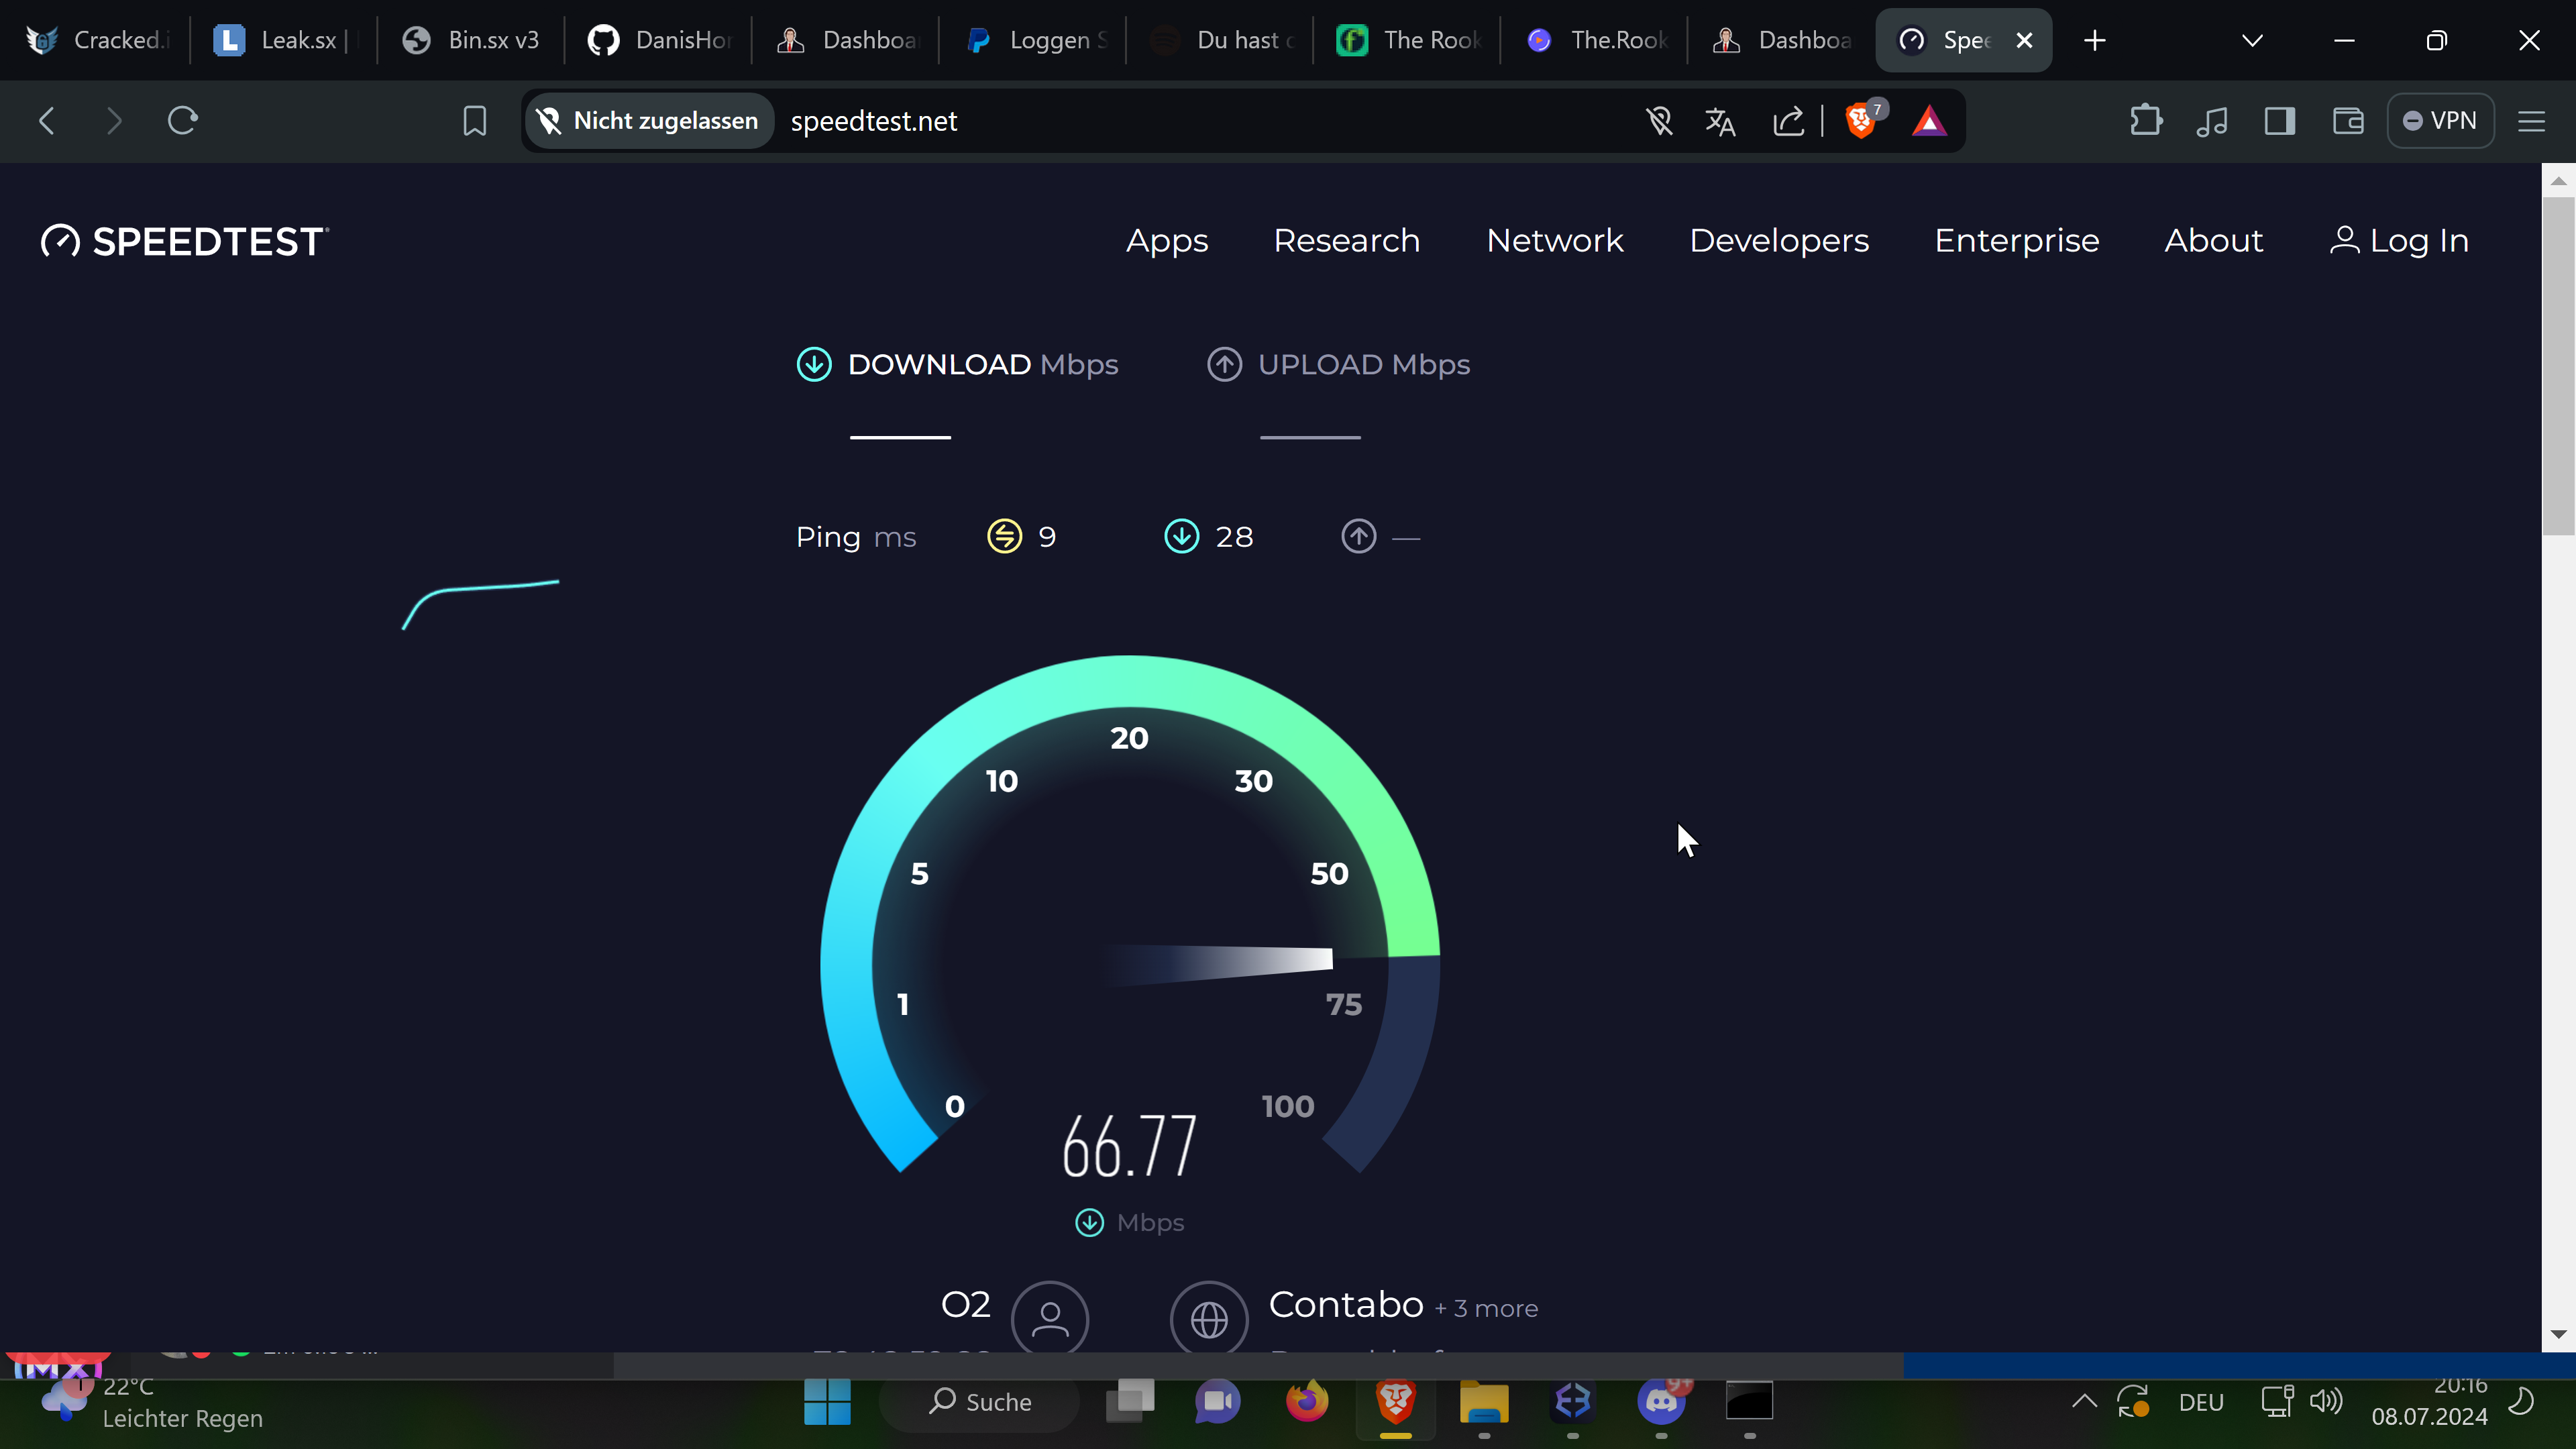2576x1449 pixels.
Task: Click the share page icon
Action: click(1788, 121)
